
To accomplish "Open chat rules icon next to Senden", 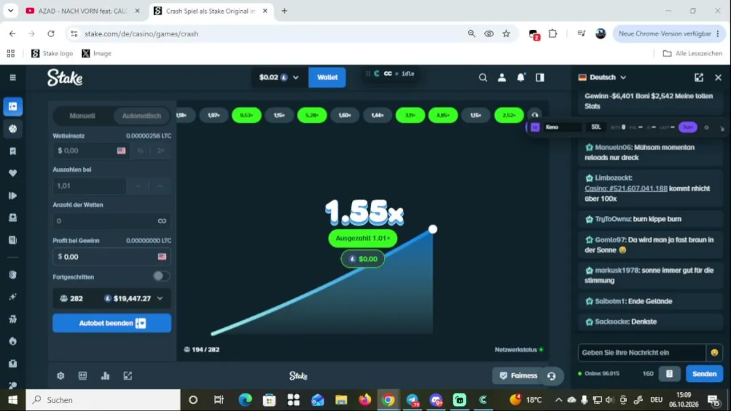I will [669, 374].
